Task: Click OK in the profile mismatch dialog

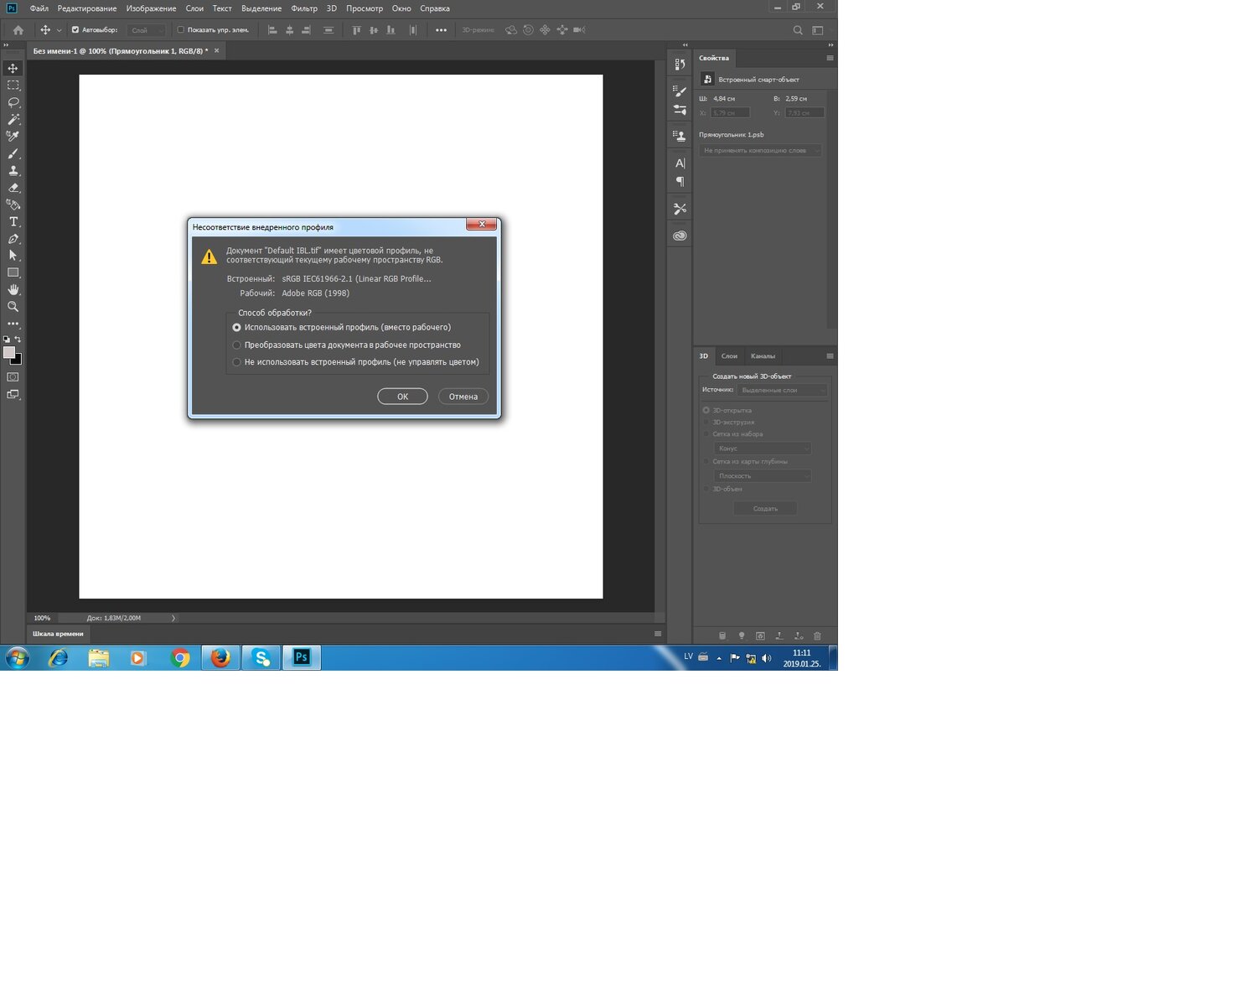Action: pyautogui.click(x=402, y=397)
